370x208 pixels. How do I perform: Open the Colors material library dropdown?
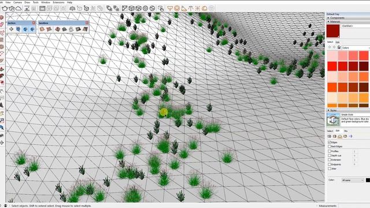356,47
